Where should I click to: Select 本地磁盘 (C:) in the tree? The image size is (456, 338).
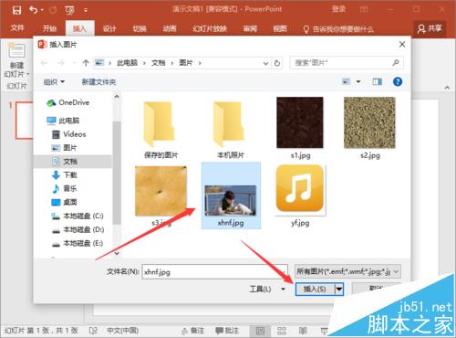click(78, 216)
